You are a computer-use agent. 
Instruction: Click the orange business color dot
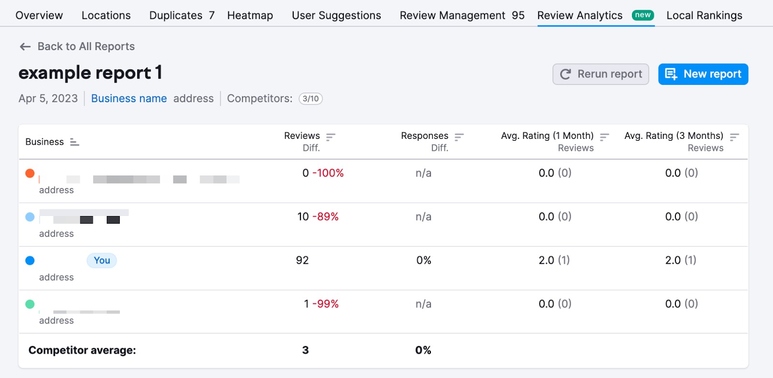coord(30,173)
